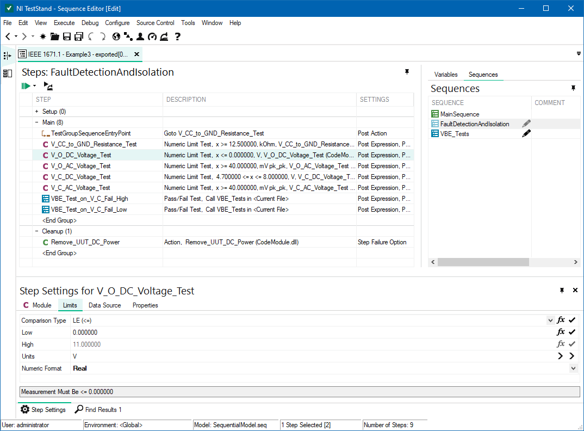Image resolution: width=584 pixels, height=431 pixels.
Task: Open the Source Control menu
Action: (156, 23)
